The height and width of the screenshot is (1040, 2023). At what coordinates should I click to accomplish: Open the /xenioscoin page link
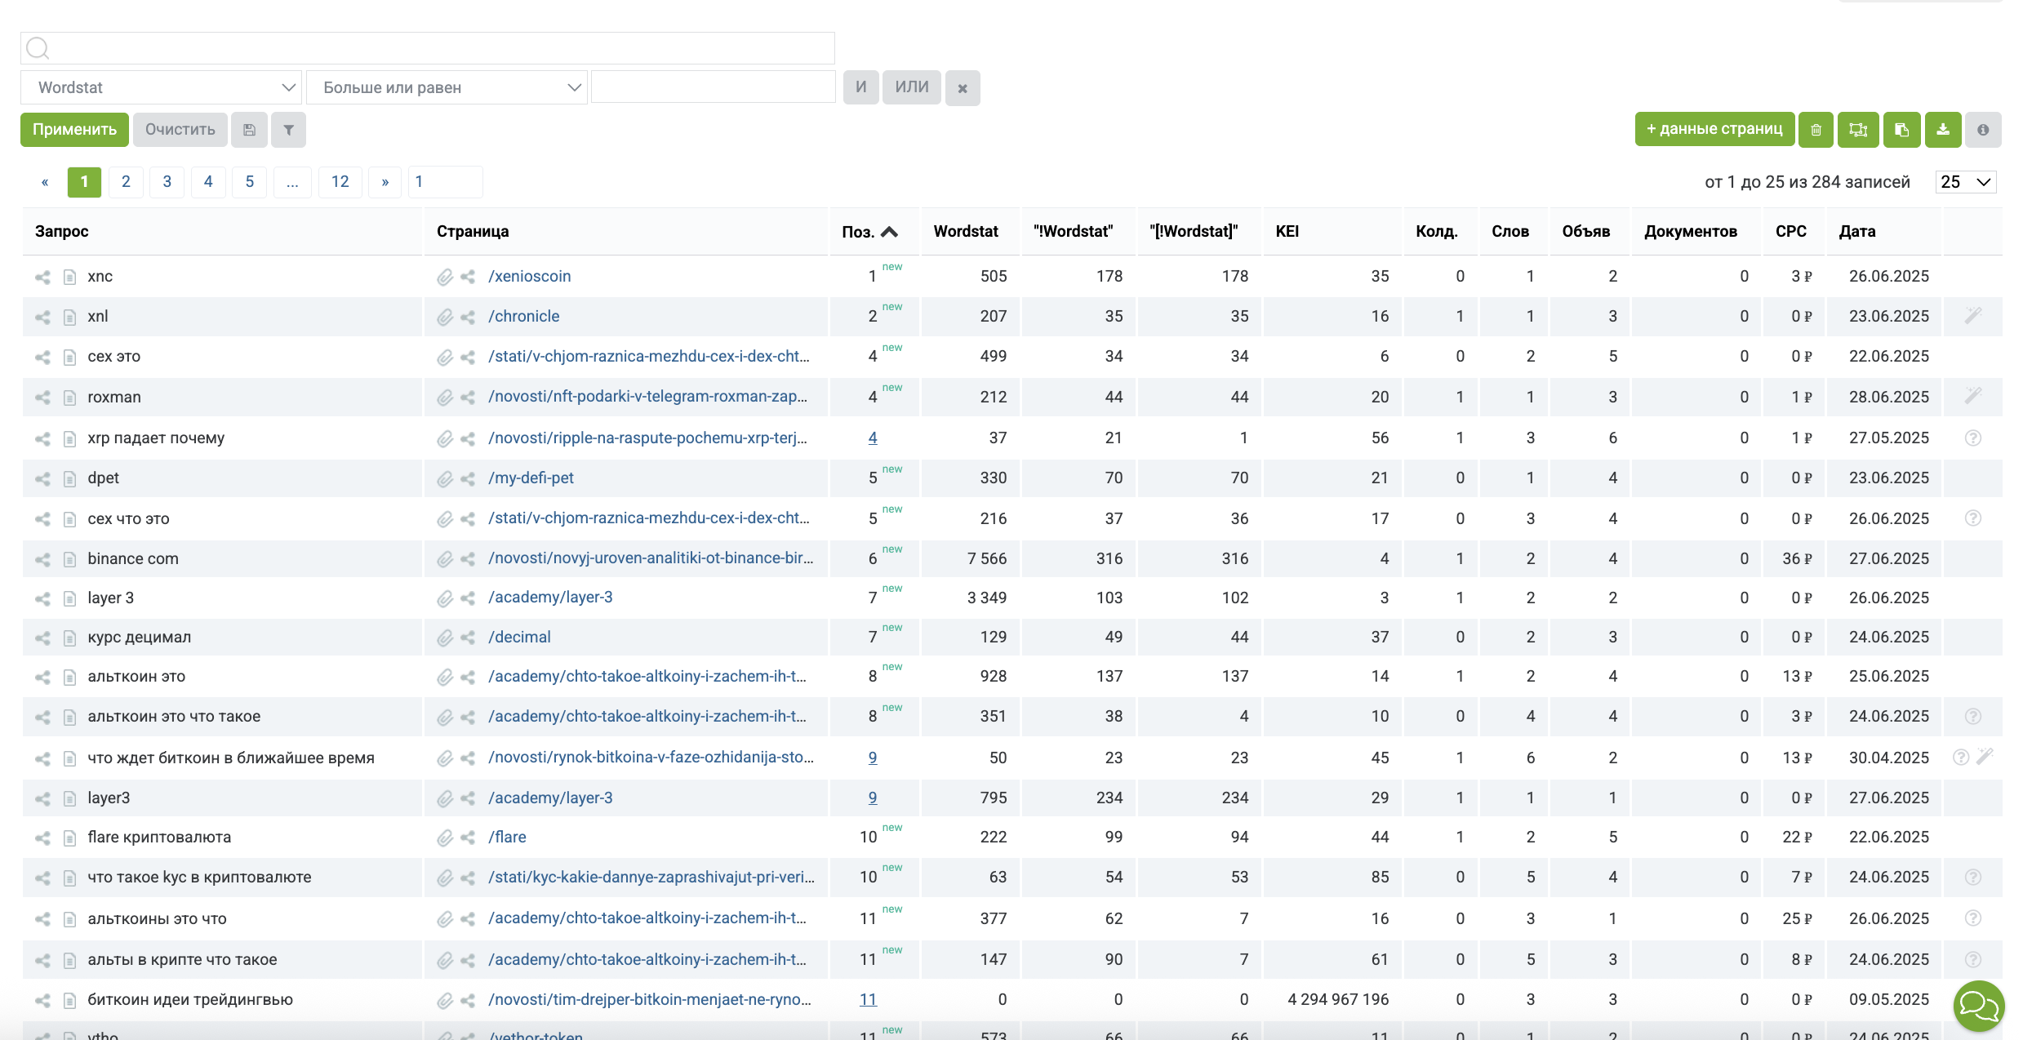click(529, 276)
